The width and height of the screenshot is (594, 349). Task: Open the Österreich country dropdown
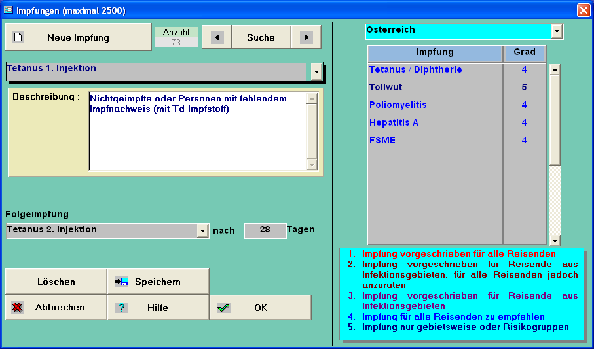(557, 31)
